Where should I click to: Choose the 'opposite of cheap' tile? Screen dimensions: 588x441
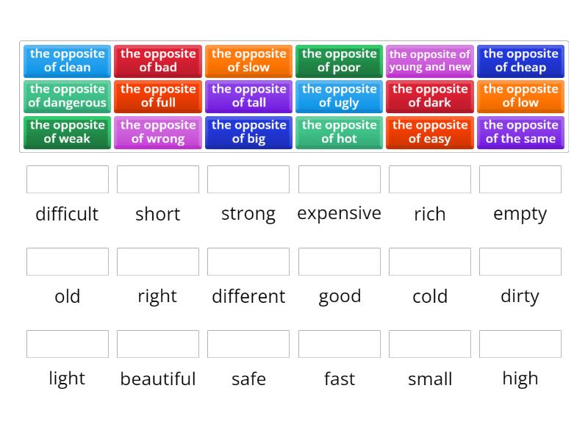coord(520,61)
